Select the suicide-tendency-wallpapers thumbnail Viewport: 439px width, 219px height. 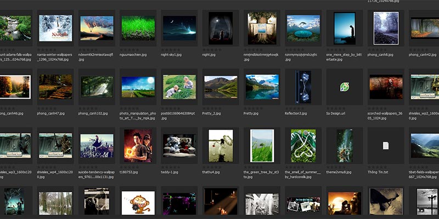click(97, 146)
